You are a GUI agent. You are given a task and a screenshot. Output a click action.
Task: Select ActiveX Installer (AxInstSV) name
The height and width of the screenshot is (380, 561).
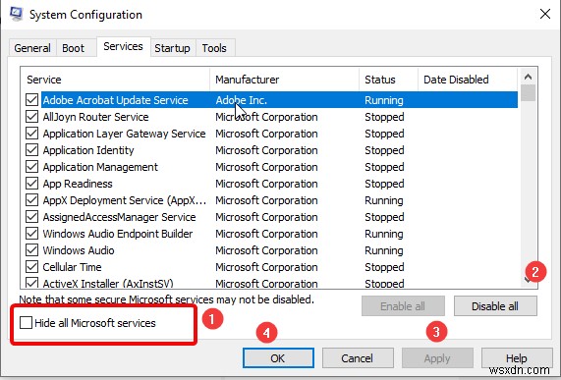click(x=108, y=283)
